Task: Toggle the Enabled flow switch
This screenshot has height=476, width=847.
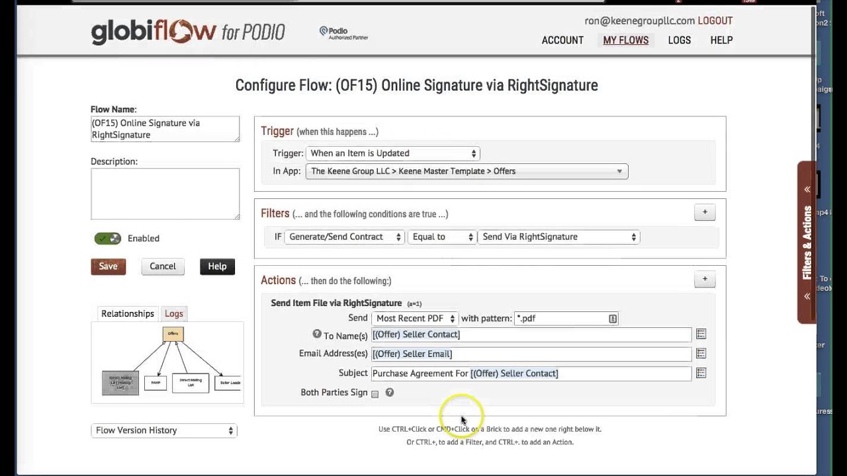Action: click(x=107, y=239)
